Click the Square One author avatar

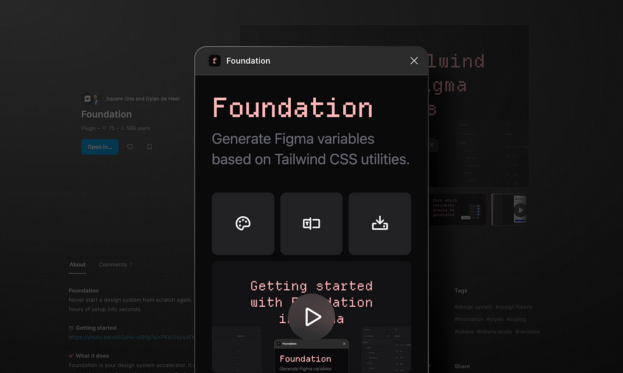click(87, 98)
